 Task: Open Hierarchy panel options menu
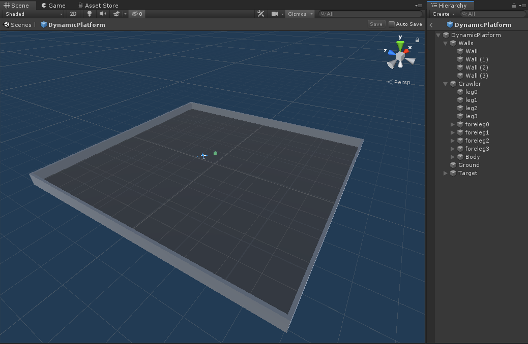[x=522, y=6]
